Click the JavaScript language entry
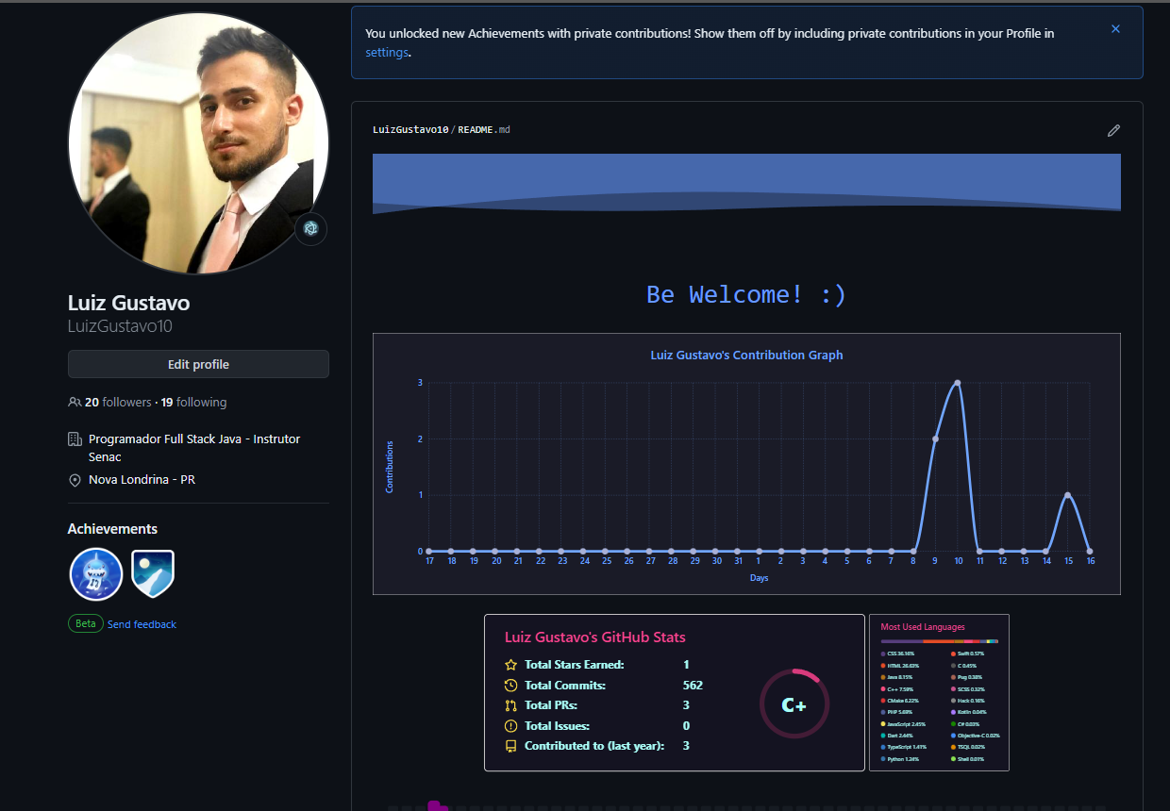Viewport: 1170px width, 811px height. [903, 724]
